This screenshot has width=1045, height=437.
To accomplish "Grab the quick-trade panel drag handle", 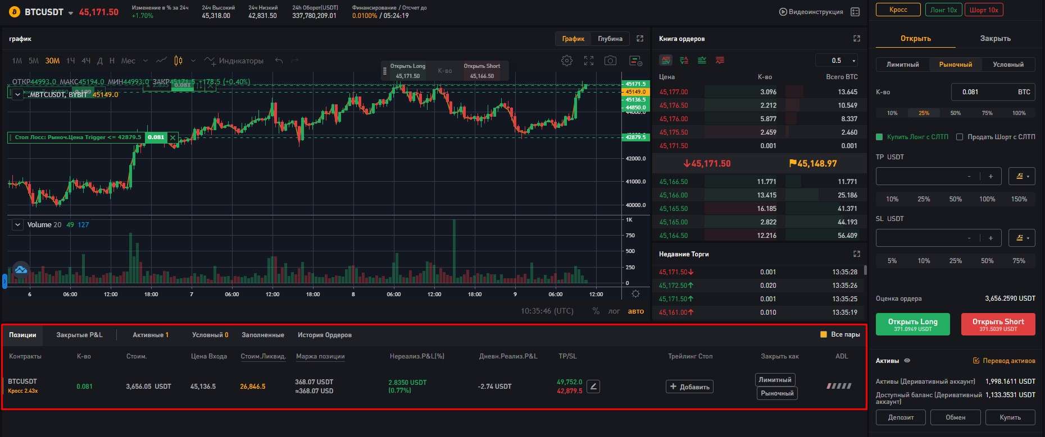I will [385, 71].
